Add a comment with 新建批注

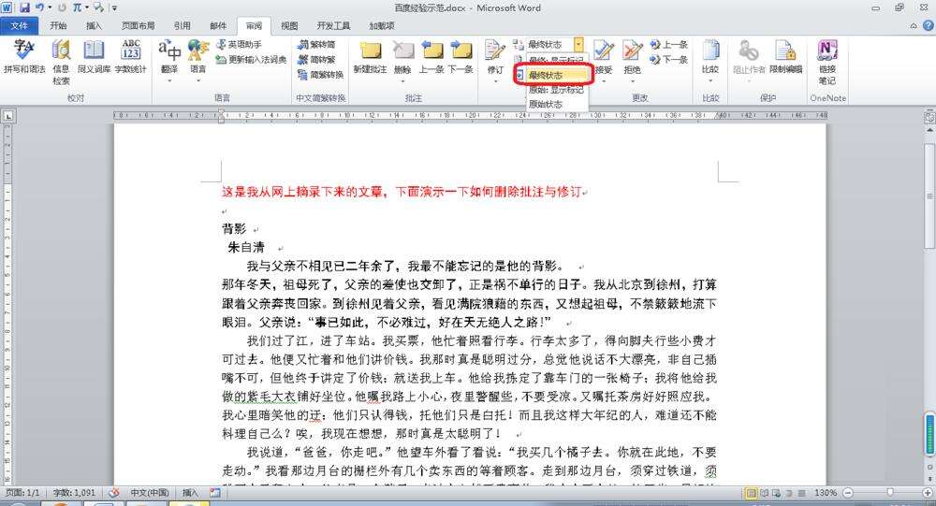coord(370,57)
